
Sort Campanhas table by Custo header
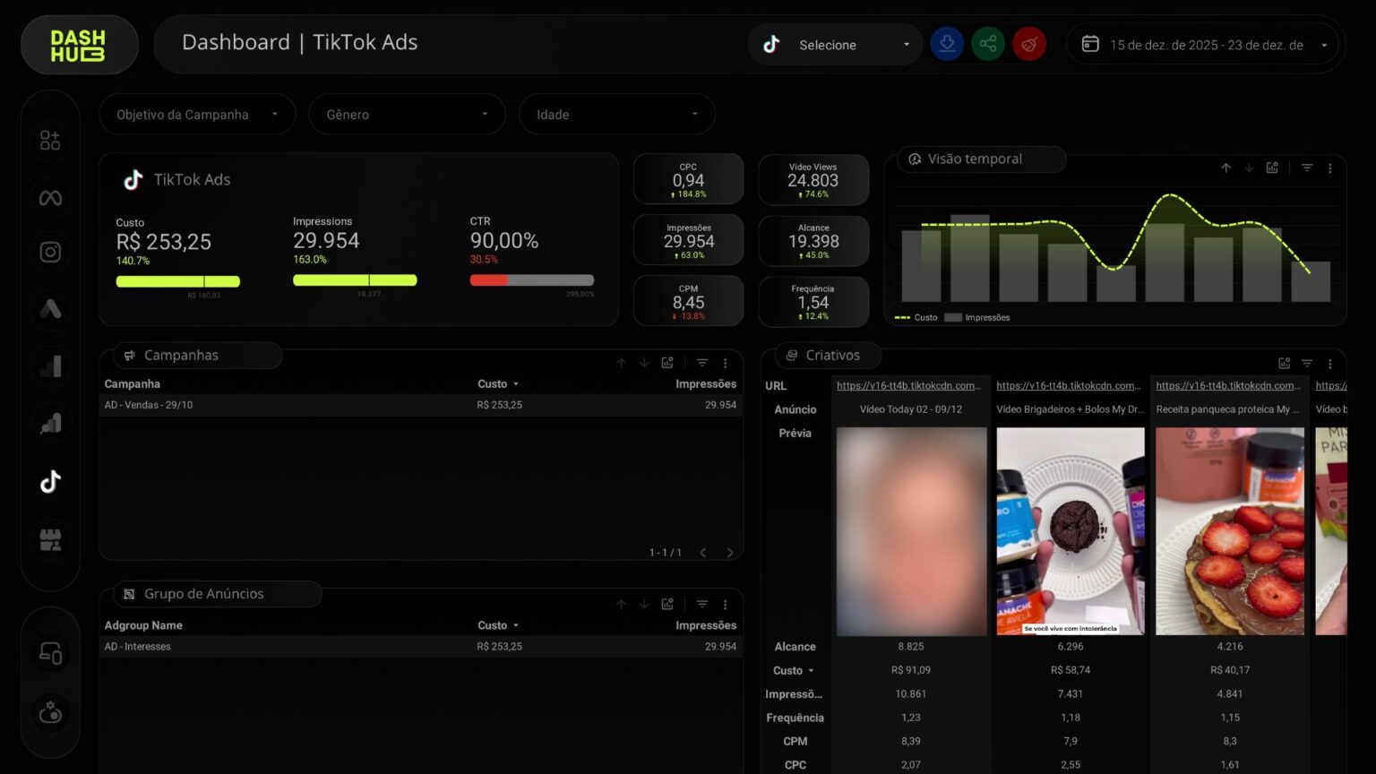pyautogui.click(x=493, y=384)
